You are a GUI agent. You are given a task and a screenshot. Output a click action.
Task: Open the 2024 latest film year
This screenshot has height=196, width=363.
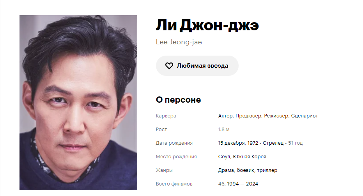252,184
